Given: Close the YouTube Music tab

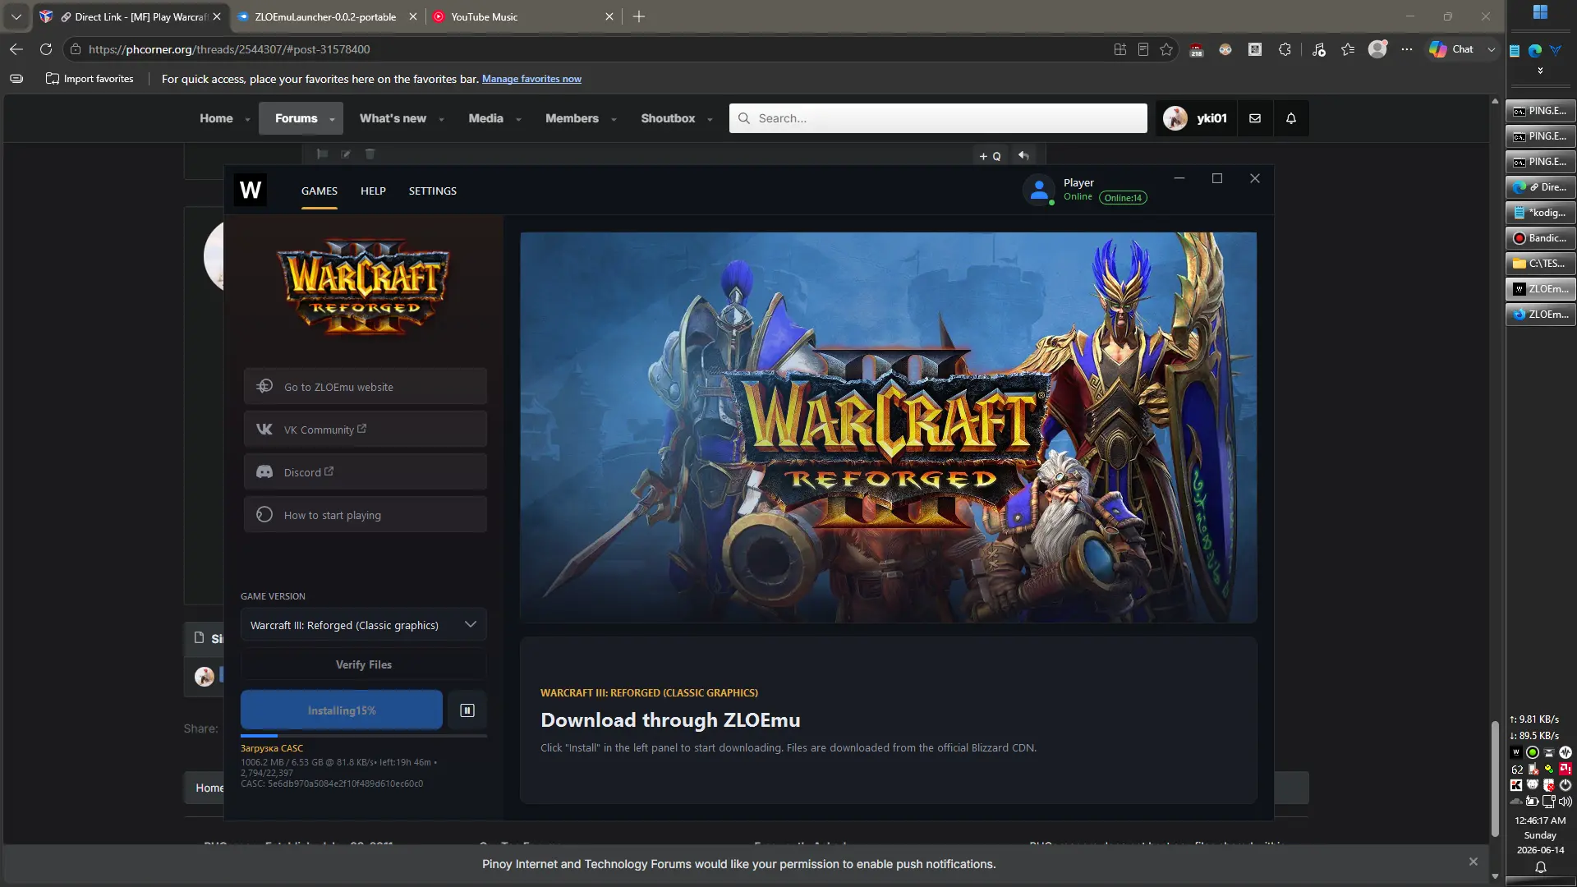Looking at the screenshot, I should [609, 16].
